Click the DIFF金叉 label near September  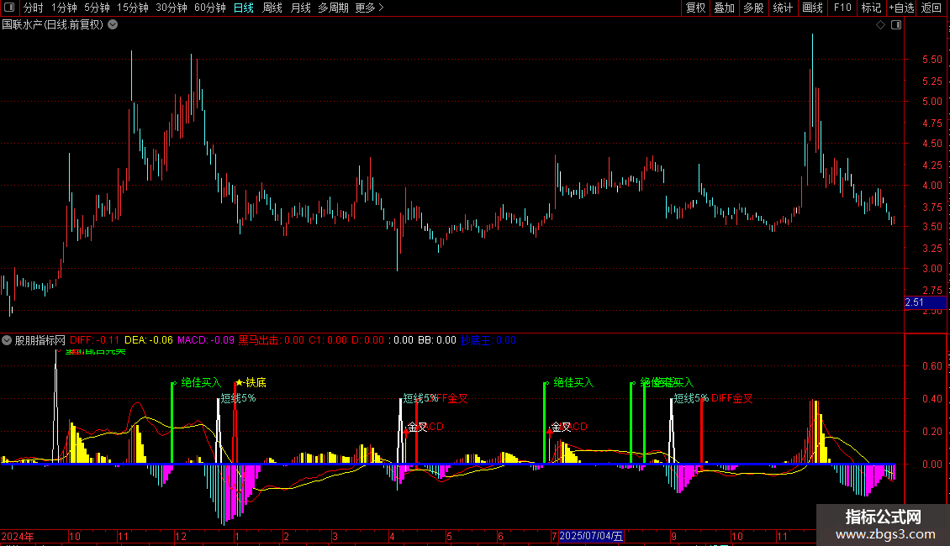click(732, 398)
